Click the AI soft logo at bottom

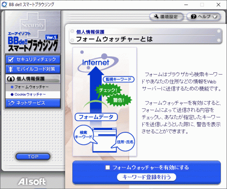32,181
